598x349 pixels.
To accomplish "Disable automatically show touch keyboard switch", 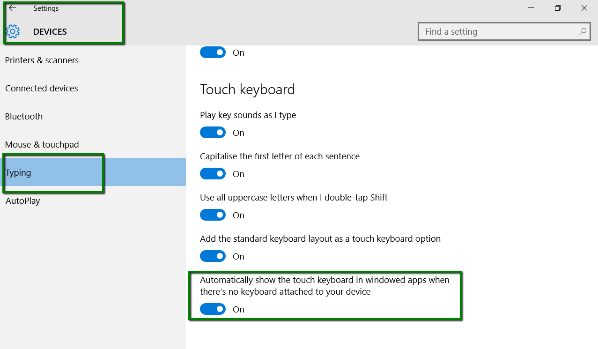I will pyautogui.click(x=213, y=309).
